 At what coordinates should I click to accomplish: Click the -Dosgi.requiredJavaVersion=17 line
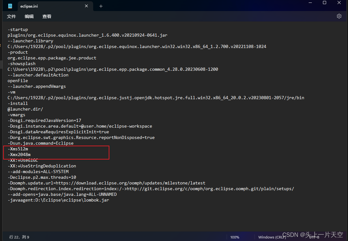[44, 121]
